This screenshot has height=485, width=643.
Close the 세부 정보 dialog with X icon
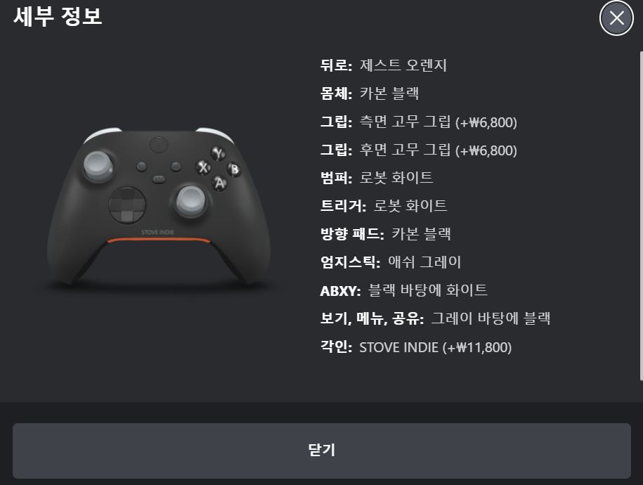pos(616,18)
